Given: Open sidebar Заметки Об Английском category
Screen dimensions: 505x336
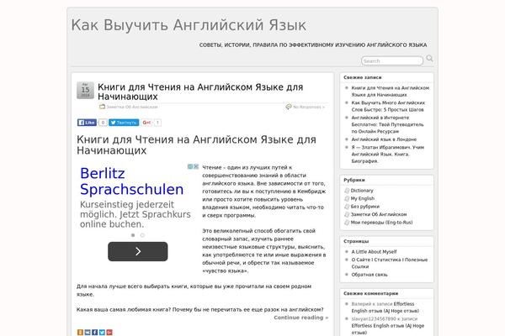Looking at the screenshot, I should pos(379,214).
